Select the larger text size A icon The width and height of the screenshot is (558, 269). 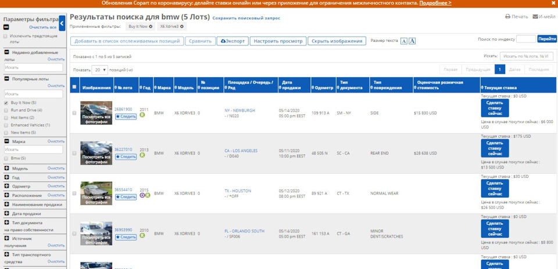point(412,41)
